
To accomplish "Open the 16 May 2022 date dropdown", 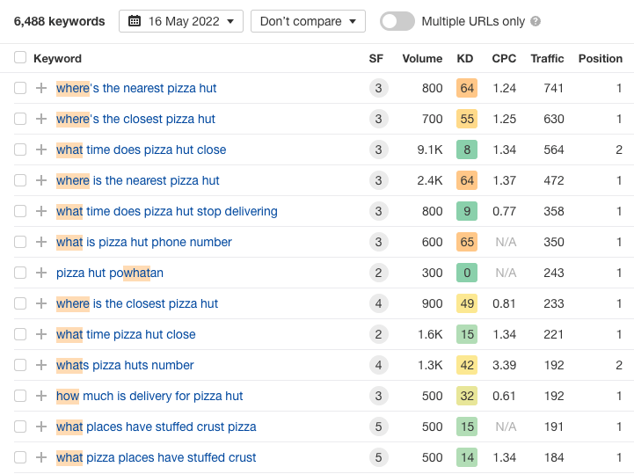I will [181, 21].
